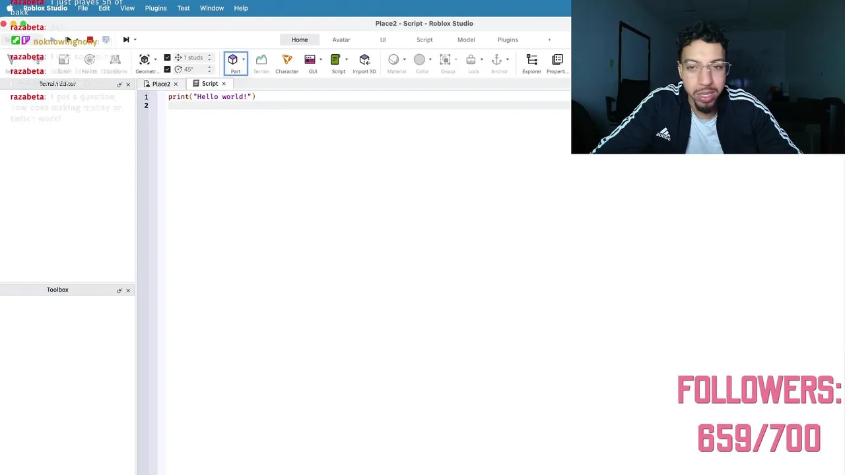Expand the Anchor dropdown arrow
The width and height of the screenshot is (845, 475).
tap(508, 60)
